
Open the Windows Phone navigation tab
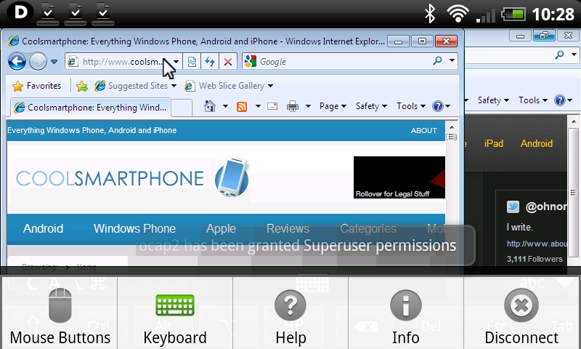click(x=134, y=228)
